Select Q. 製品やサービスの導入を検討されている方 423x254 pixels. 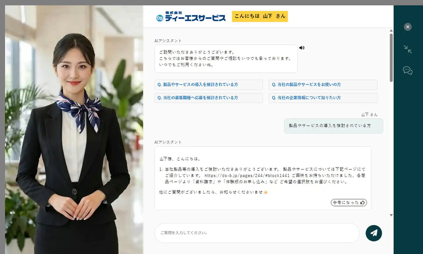208,85
